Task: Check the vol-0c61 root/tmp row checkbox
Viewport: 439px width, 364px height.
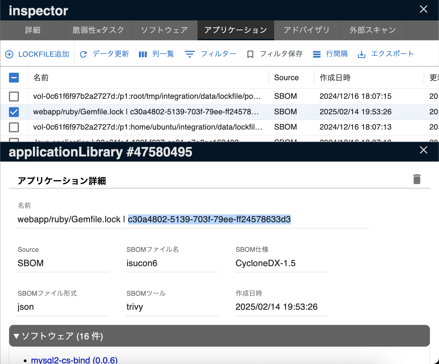Action: (x=14, y=96)
